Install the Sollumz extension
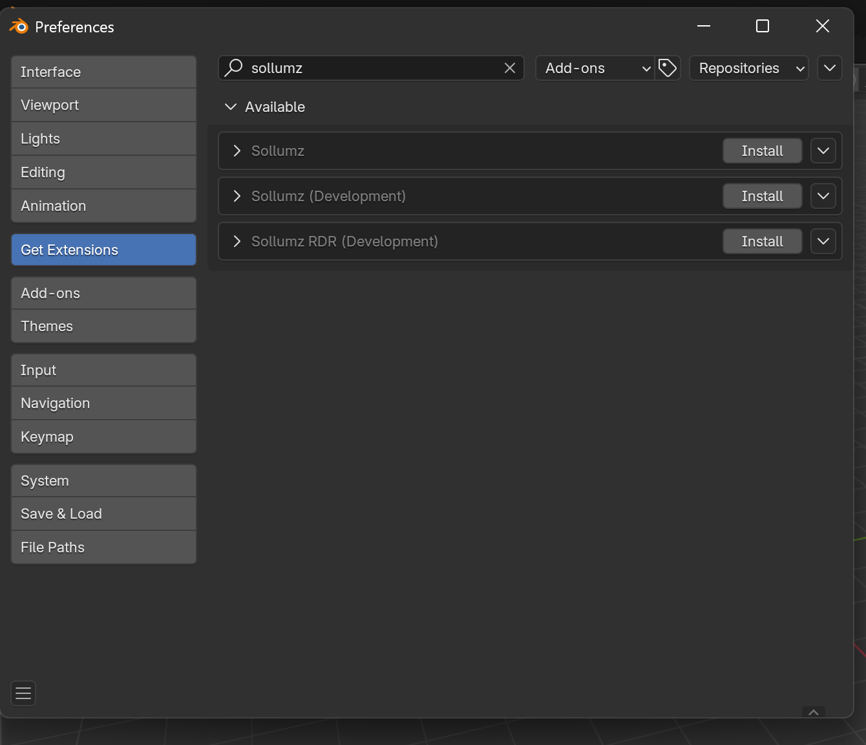 pos(762,151)
